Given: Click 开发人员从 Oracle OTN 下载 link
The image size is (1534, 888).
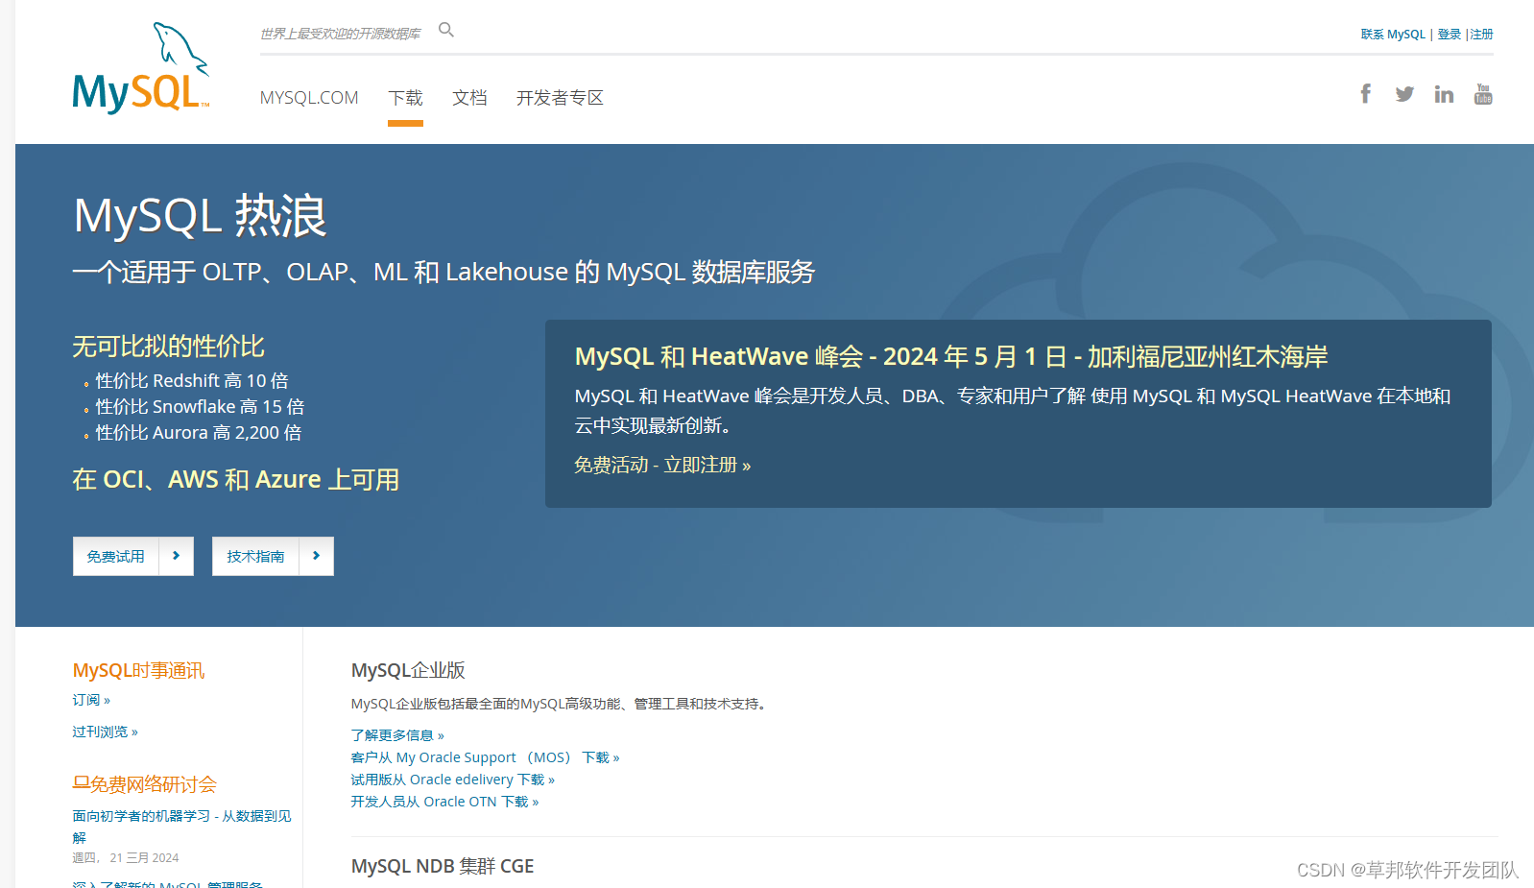Looking at the screenshot, I should (x=444, y=802).
